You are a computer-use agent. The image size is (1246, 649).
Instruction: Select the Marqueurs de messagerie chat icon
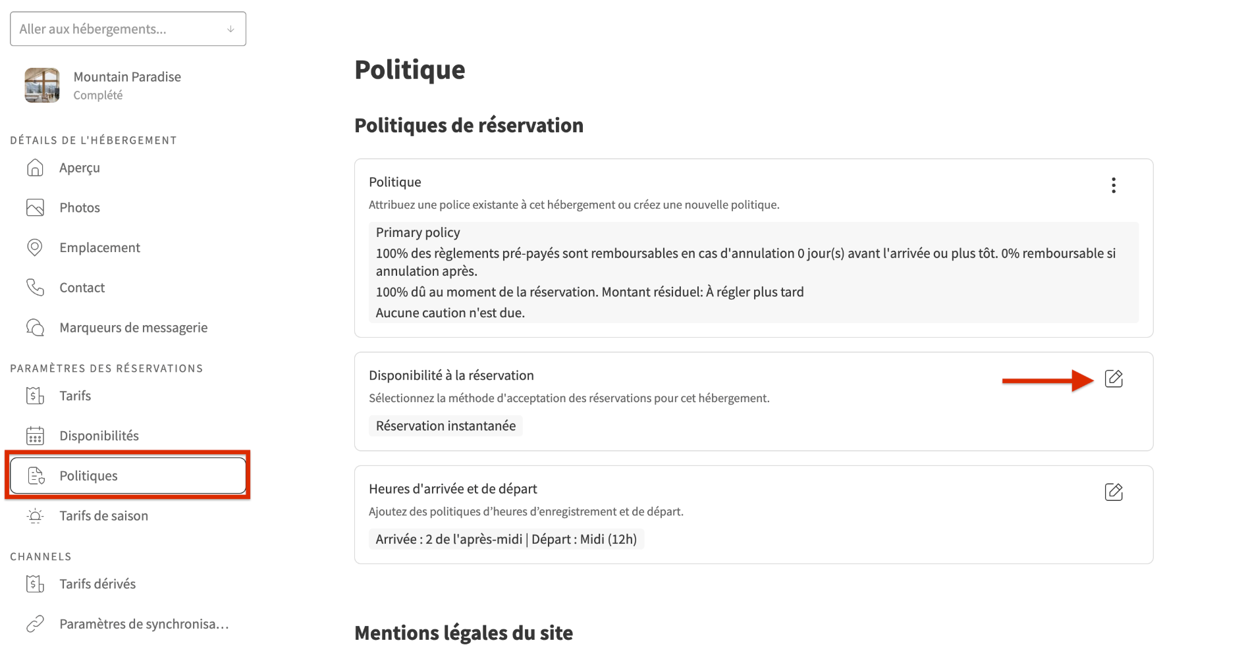coord(35,326)
